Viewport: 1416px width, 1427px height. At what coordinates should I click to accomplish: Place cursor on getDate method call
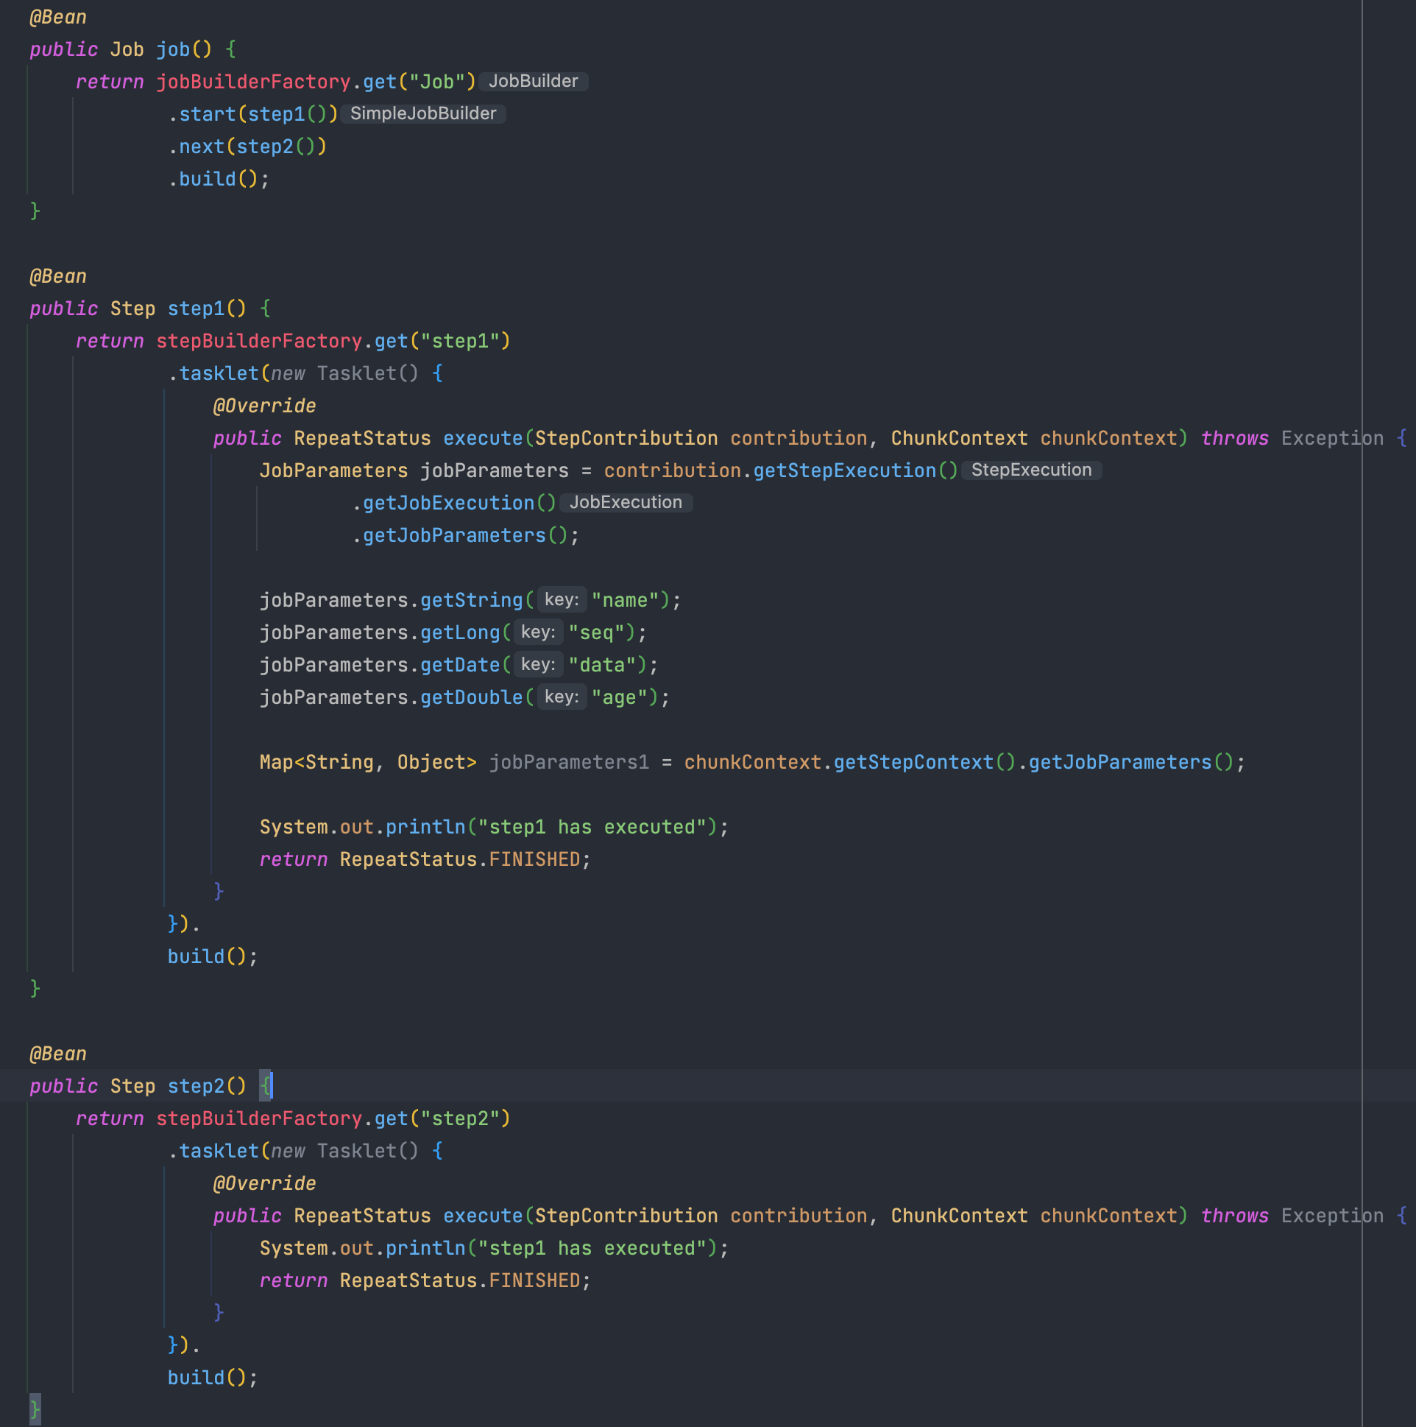pyautogui.click(x=460, y=666)
